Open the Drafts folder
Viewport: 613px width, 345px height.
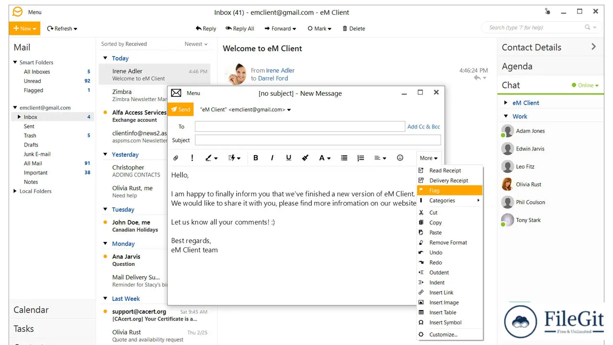click(x=31, y=145)
